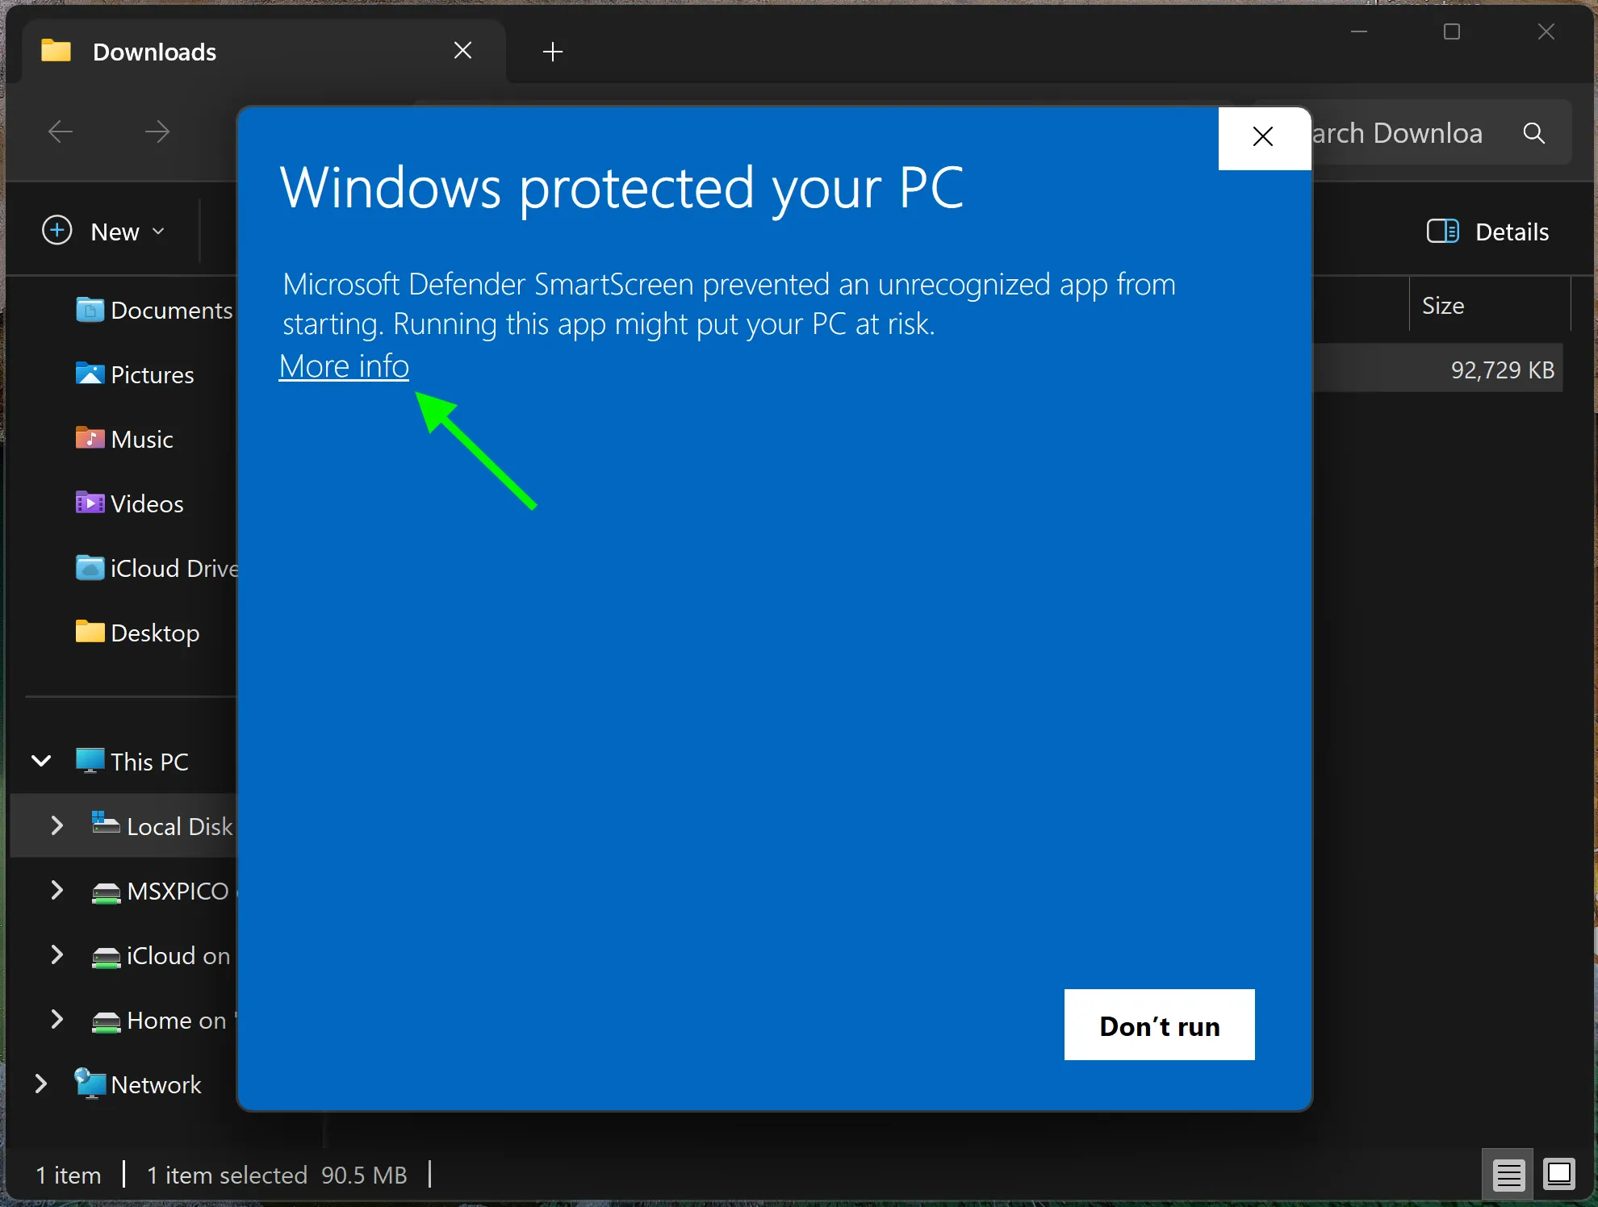Viewport: 1598px width, 1207px height.
Task: Open the New dropdown menu
Action: tap(104, 232)
